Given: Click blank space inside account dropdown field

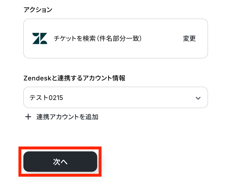Looking at the screenshot, I should (x=130, y=98).
